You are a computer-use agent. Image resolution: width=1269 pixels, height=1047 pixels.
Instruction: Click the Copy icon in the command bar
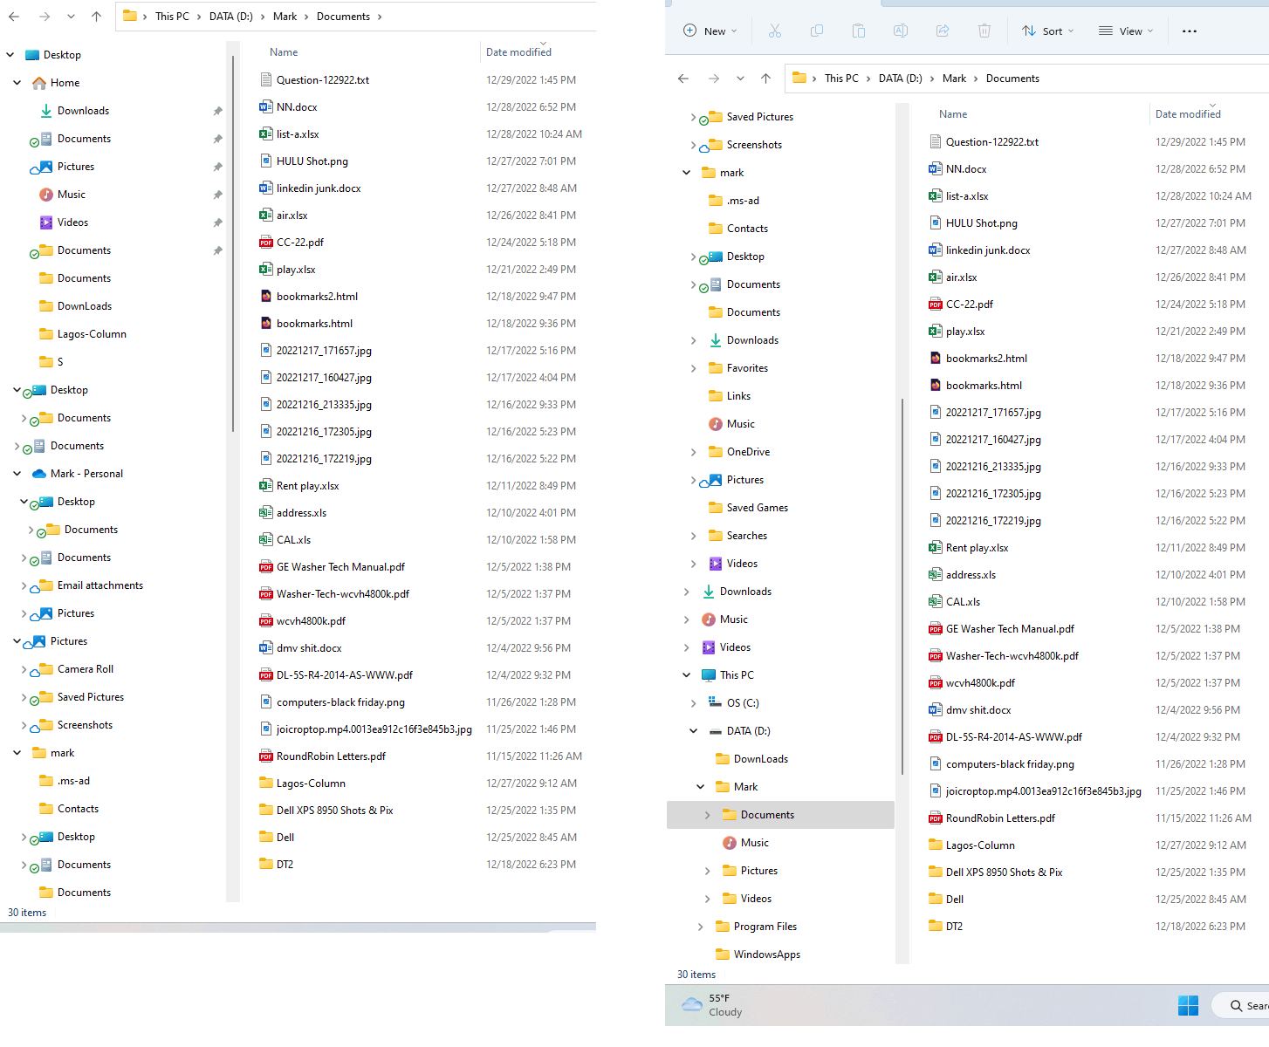click(x=817, y=31)
